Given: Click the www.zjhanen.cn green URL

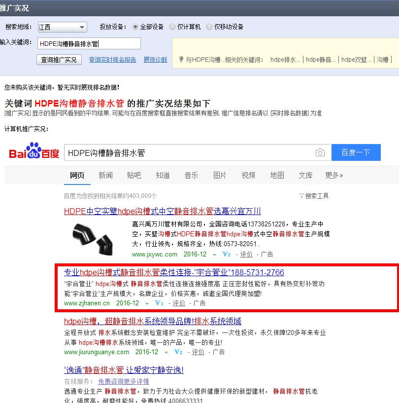Looking at the screenshot, I should 87,303.
